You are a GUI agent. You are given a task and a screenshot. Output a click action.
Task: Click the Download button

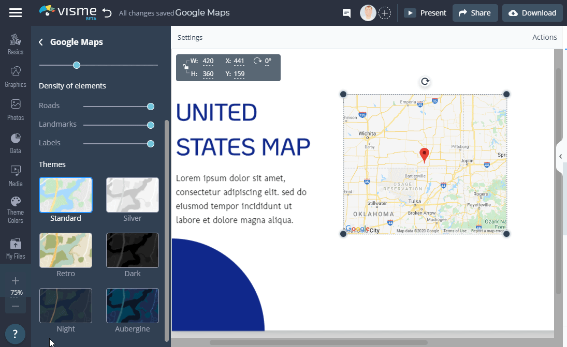coord(532,13)
